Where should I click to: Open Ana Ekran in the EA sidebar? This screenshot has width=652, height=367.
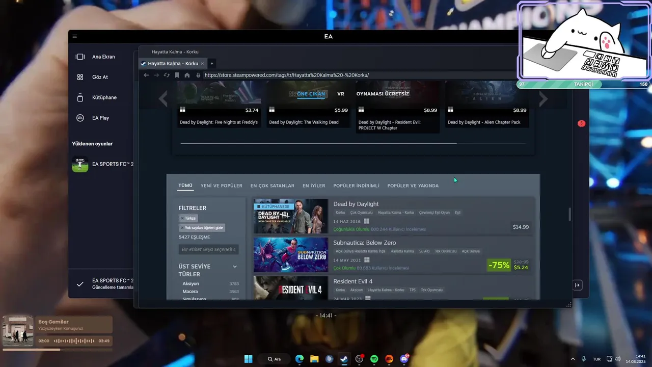103,57
